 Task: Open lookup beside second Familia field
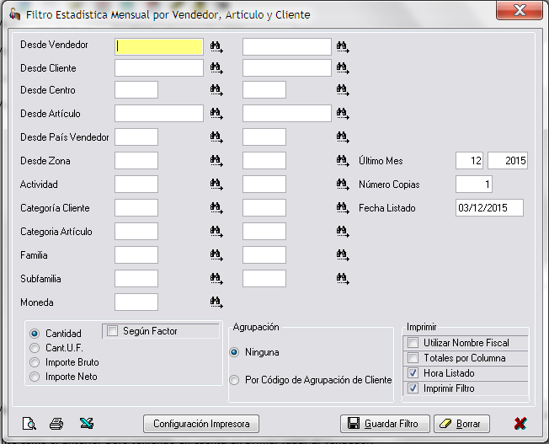[x=343, y=255]
